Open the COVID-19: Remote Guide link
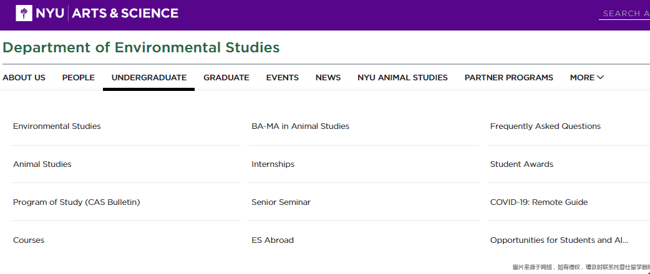 click(539, 202)
